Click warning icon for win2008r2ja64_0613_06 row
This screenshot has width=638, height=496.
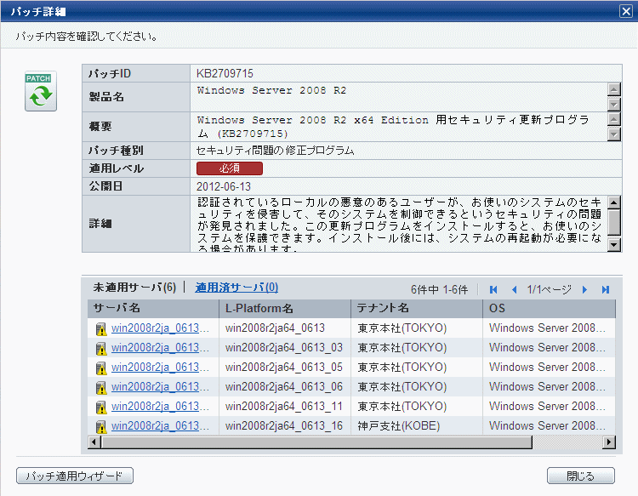(101, 387)
